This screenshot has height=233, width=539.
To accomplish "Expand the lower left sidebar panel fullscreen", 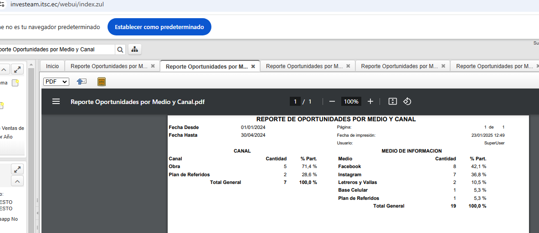I will (17, 169).
